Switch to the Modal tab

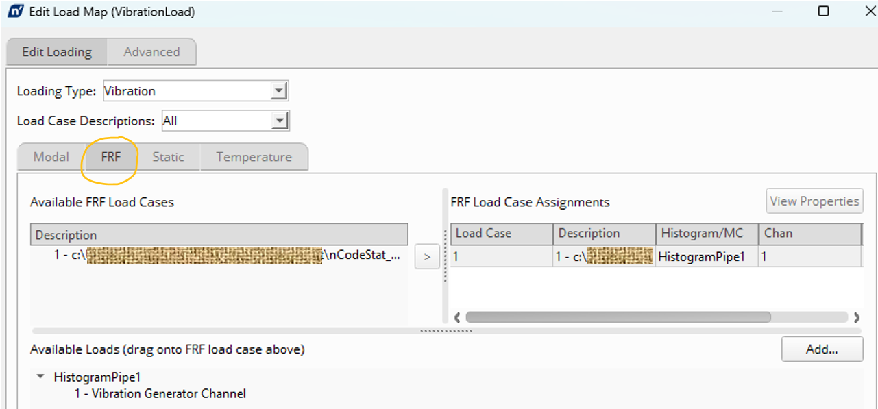pos(51,157)
